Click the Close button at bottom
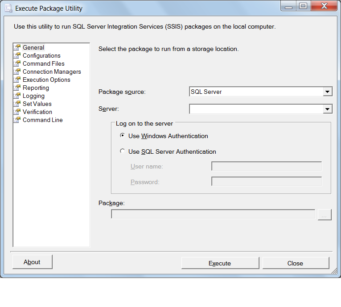Image resolution: width=341 pixels, height=307 pixels. coord(296,263)
